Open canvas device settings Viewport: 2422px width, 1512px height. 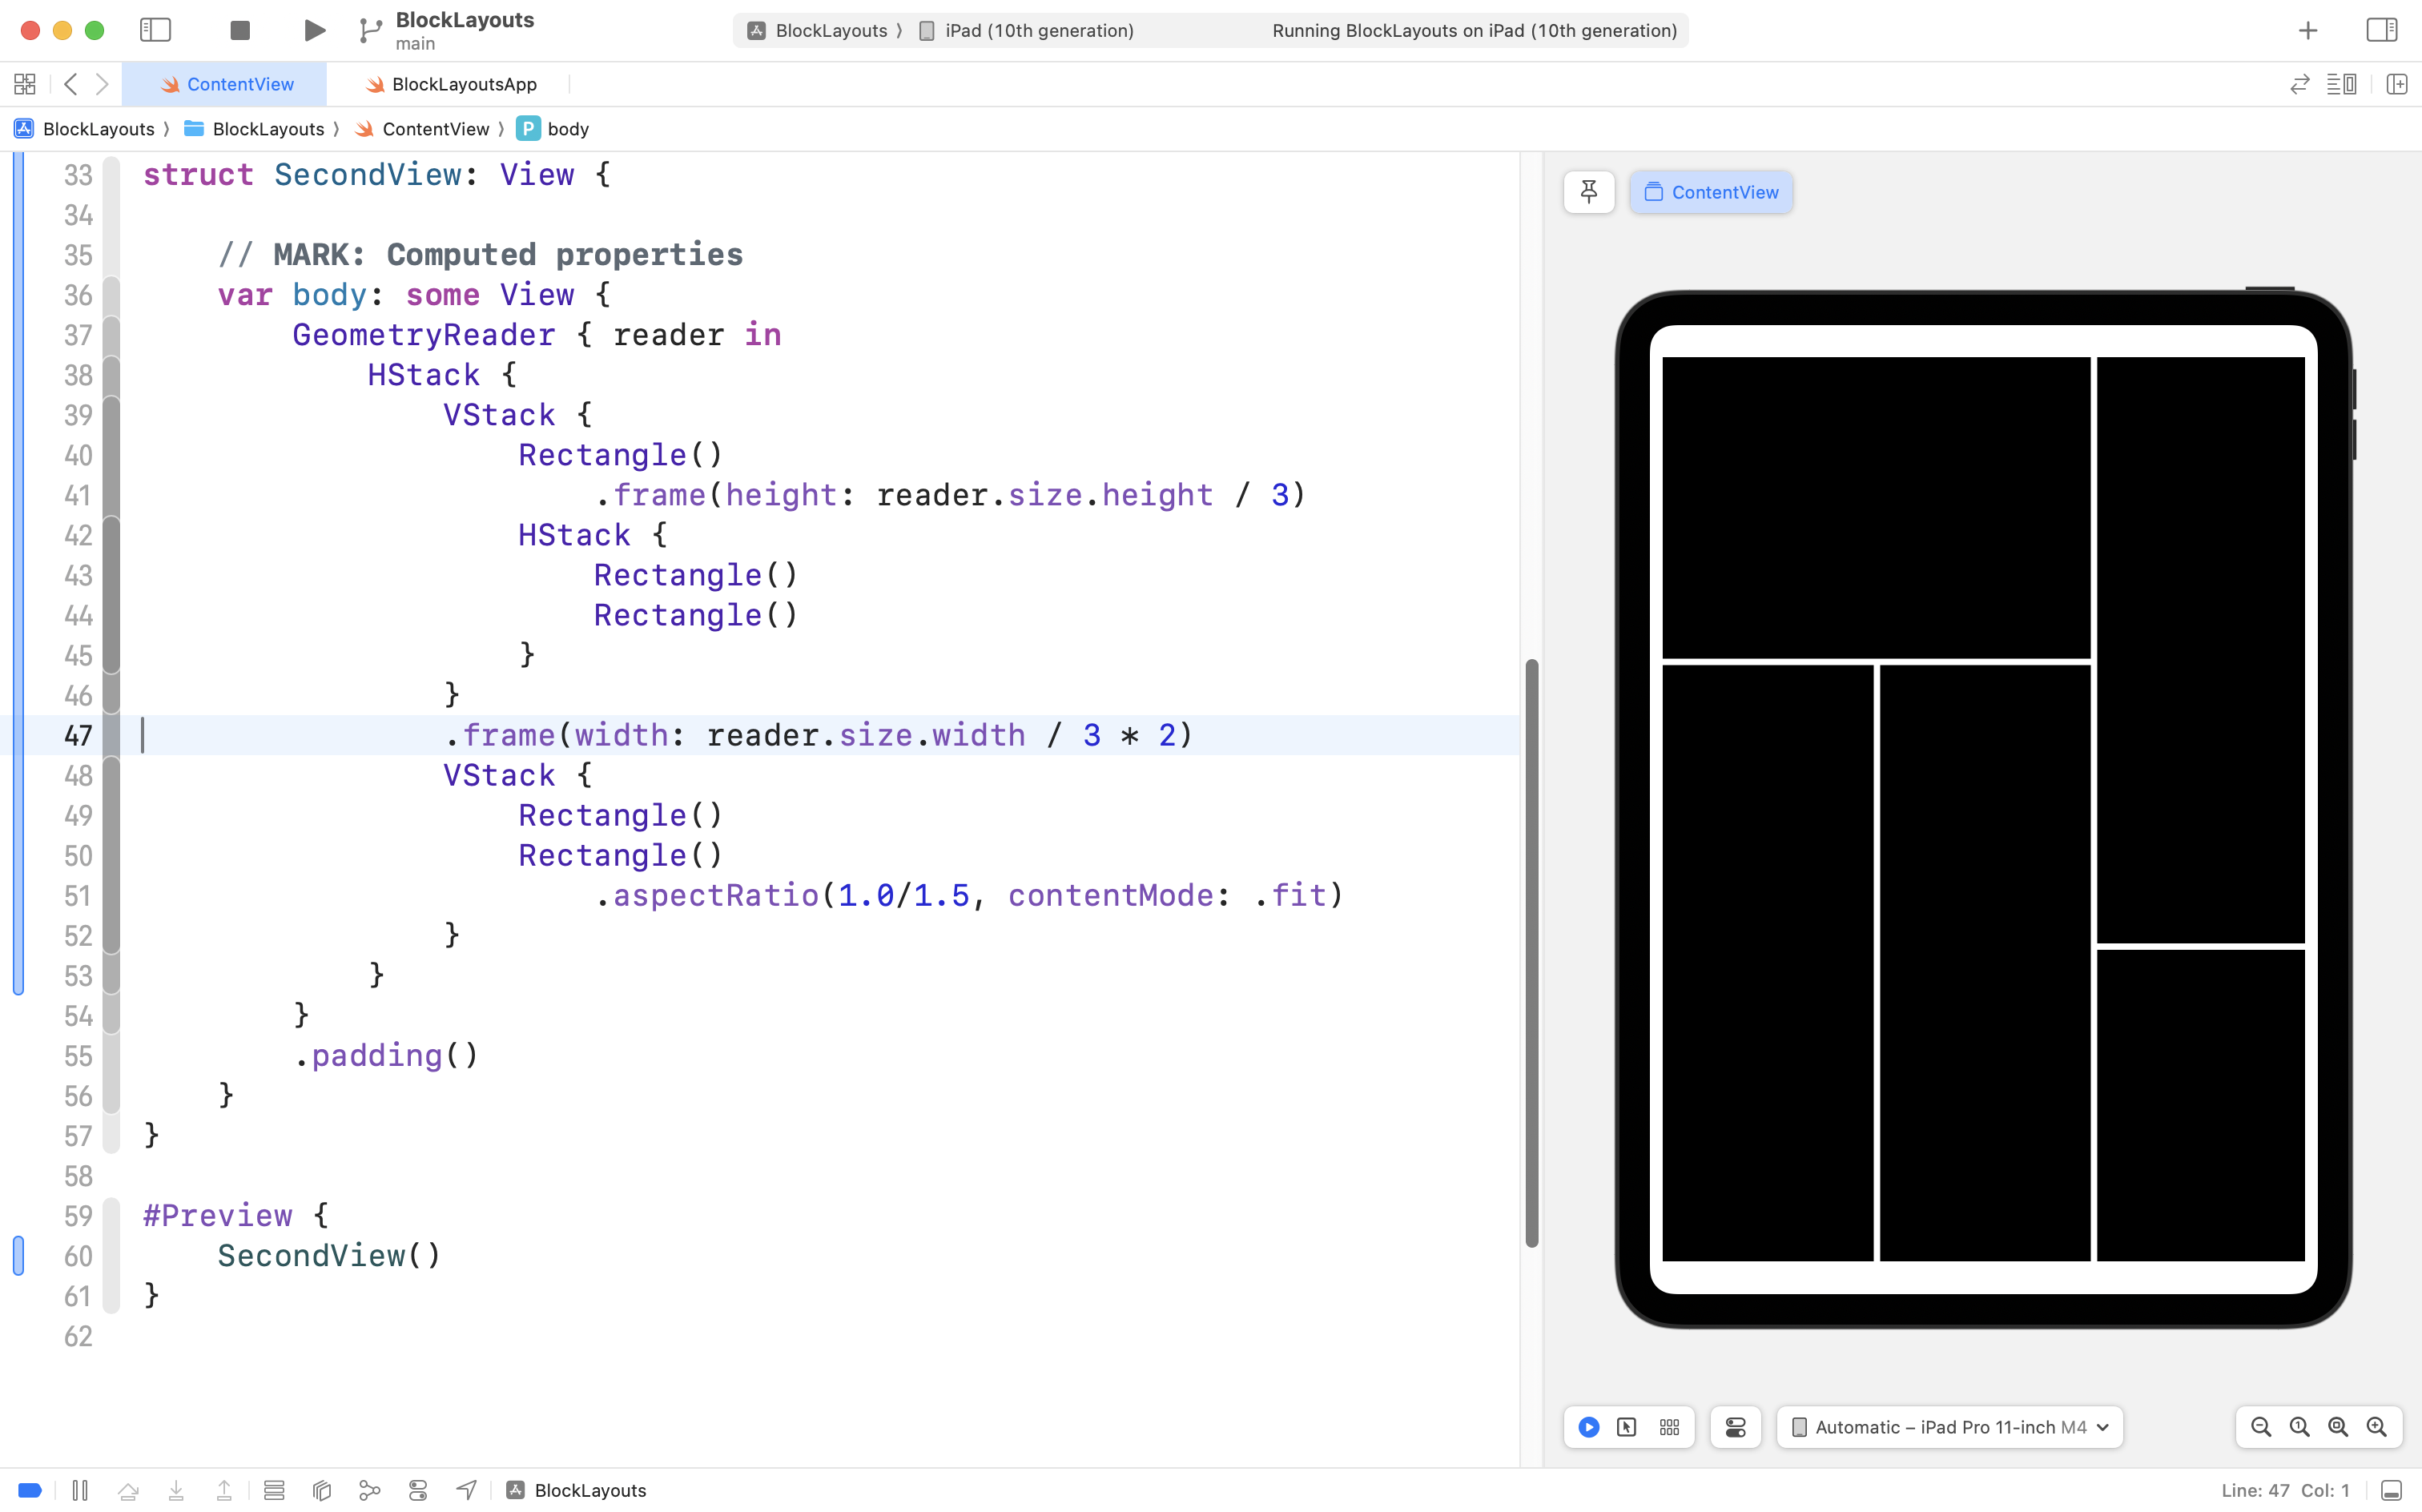(x=1735, y=1427)
